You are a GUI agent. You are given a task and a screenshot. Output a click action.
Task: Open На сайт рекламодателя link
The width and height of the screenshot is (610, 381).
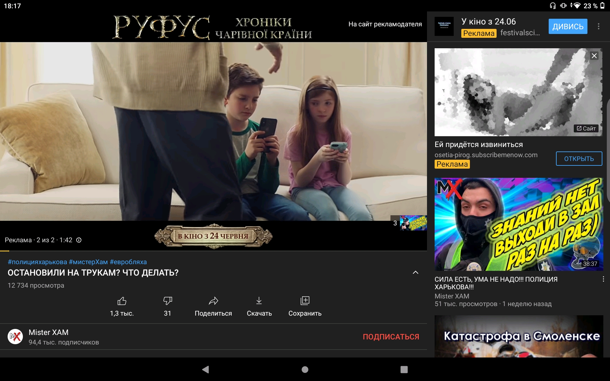[x=385, y=24]
